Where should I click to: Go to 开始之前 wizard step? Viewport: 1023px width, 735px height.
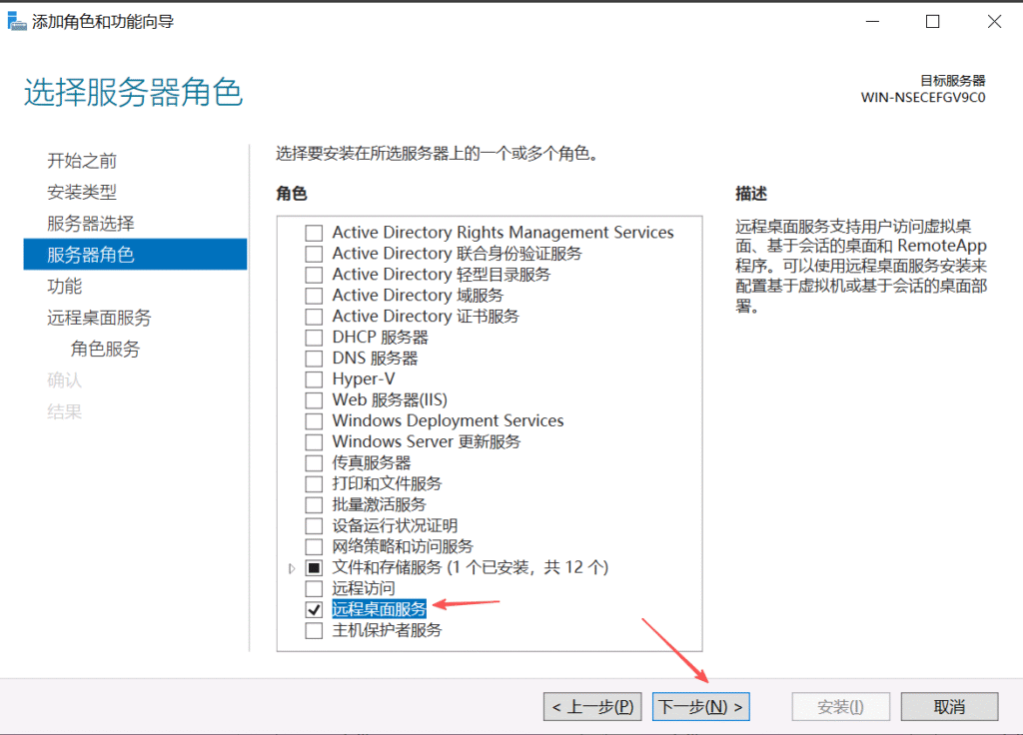(x=82, y=161)
